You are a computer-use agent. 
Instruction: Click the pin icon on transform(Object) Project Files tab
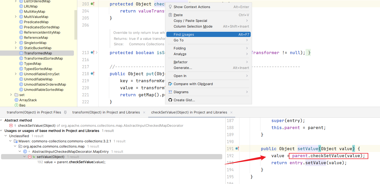65,112
